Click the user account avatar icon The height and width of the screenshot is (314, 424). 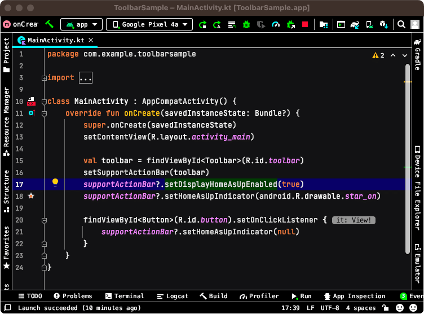click(x=415, y=24)
